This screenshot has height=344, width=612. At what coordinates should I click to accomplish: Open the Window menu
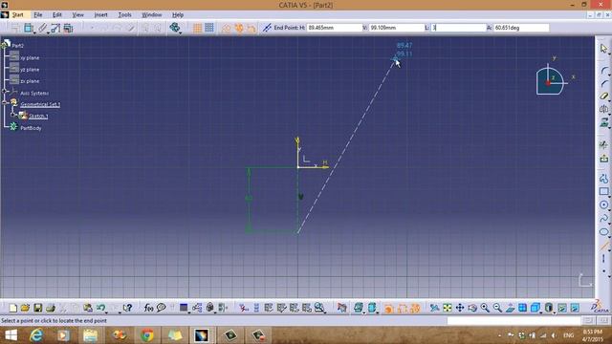click(151, 15)
